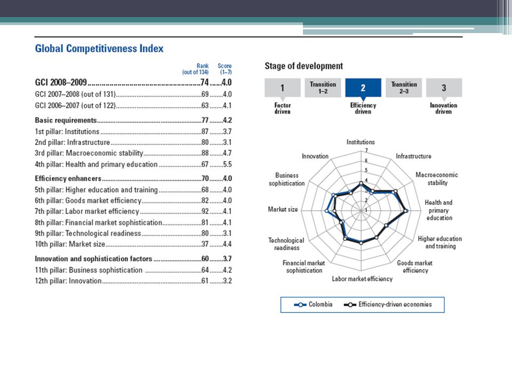Select the 'Transition 1–2' stage box
This screenshot has height=384, width=512.
(323, 87)
